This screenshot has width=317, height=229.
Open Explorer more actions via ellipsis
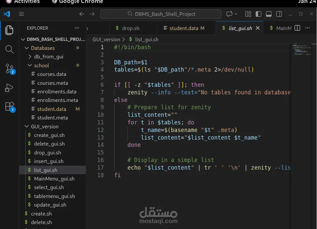(x=77, y=28)
